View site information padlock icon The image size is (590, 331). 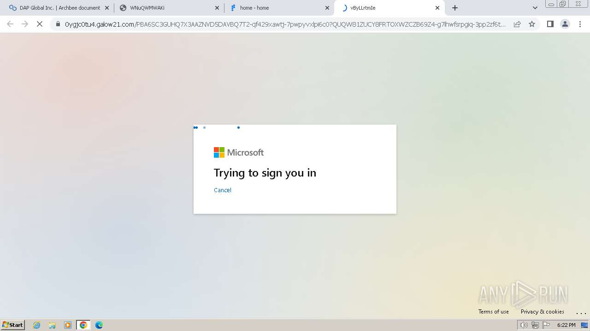pyautogui.click(x=58, y=24)
